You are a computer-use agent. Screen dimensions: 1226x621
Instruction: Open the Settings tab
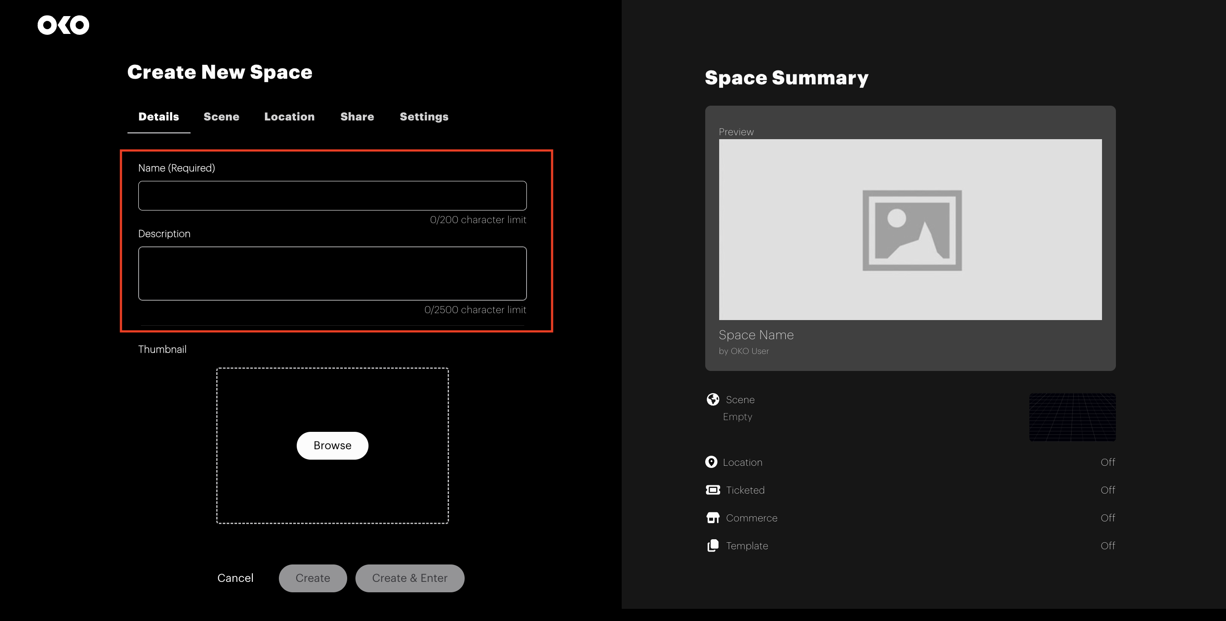point(424,117)
